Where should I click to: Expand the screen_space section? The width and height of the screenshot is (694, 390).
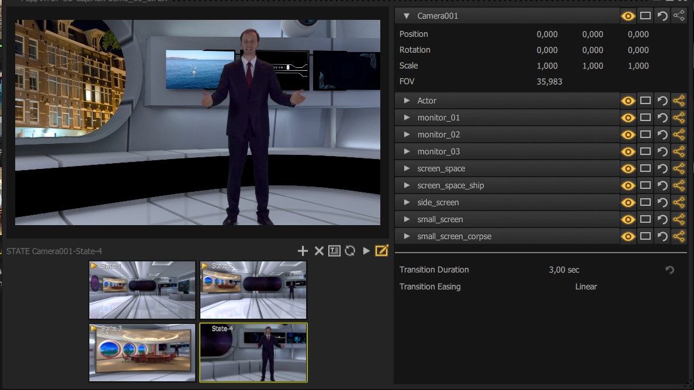407,168
